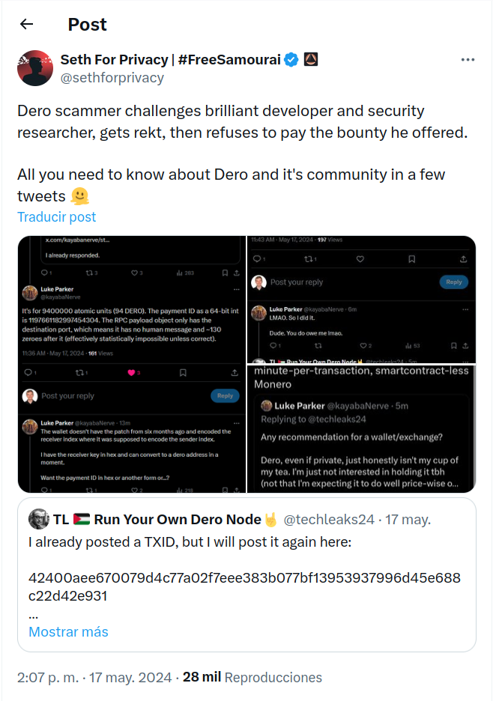
Task: Open the bottom-right screenshot about wallet recommendation
Action: (361, 428)
